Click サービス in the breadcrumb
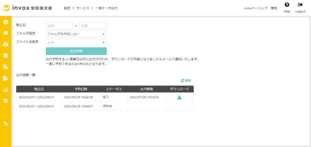 click(x=83, y=8)
